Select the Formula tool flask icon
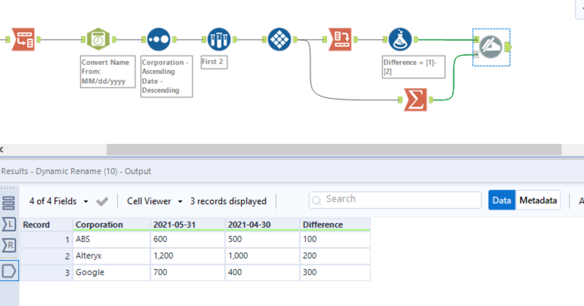The width and height of the screenshot is (584, 306). click(x=400, y=39)
